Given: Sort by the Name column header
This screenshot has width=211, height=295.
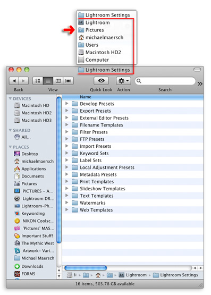Looking at the screenshot, I should click(133, 97).
